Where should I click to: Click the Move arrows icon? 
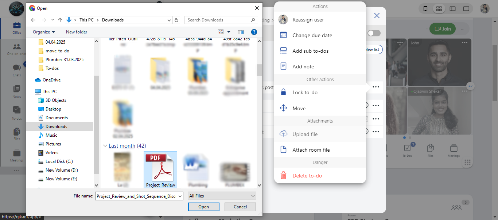click(283, 108)
